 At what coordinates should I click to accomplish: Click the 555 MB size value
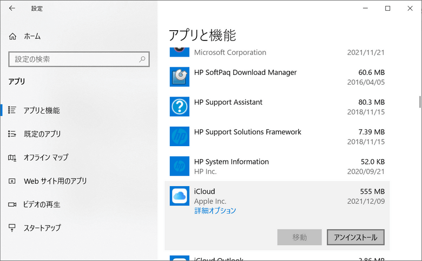[372, 191]
